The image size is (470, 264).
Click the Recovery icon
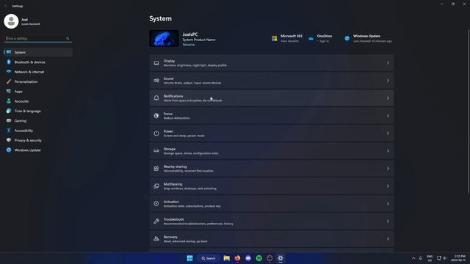[156, 239]
